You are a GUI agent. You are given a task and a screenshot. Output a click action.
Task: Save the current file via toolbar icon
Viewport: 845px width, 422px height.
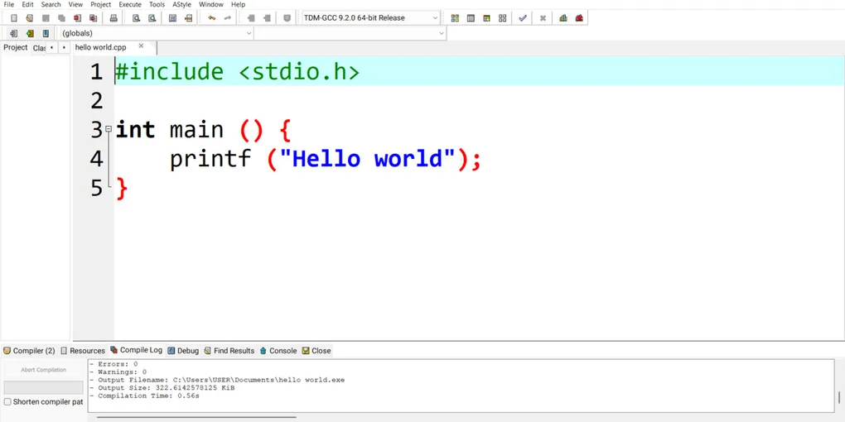(x=46, y=17)
